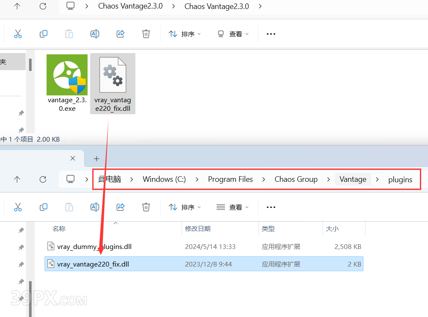Select vray_dummy_plugins.dll row
The height and width of the screenshot is (317, 428).
pyautogui.click(x=204, y=246)
